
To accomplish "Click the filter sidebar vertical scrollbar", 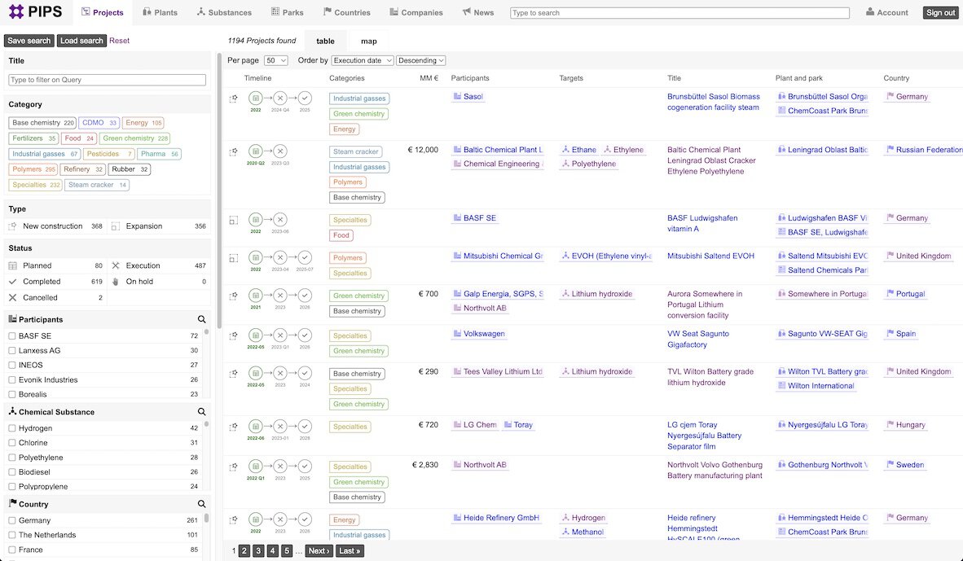I will point(219,191).
